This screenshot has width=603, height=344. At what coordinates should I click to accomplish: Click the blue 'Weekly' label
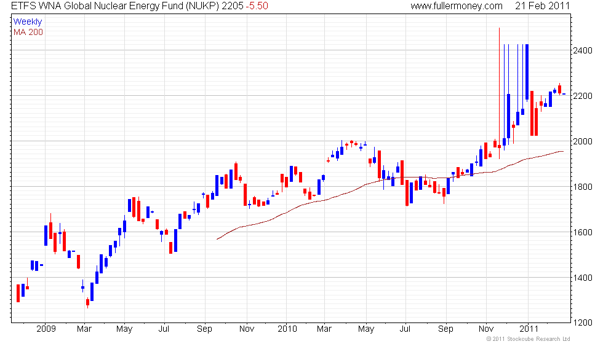click(x=27, y=21)
